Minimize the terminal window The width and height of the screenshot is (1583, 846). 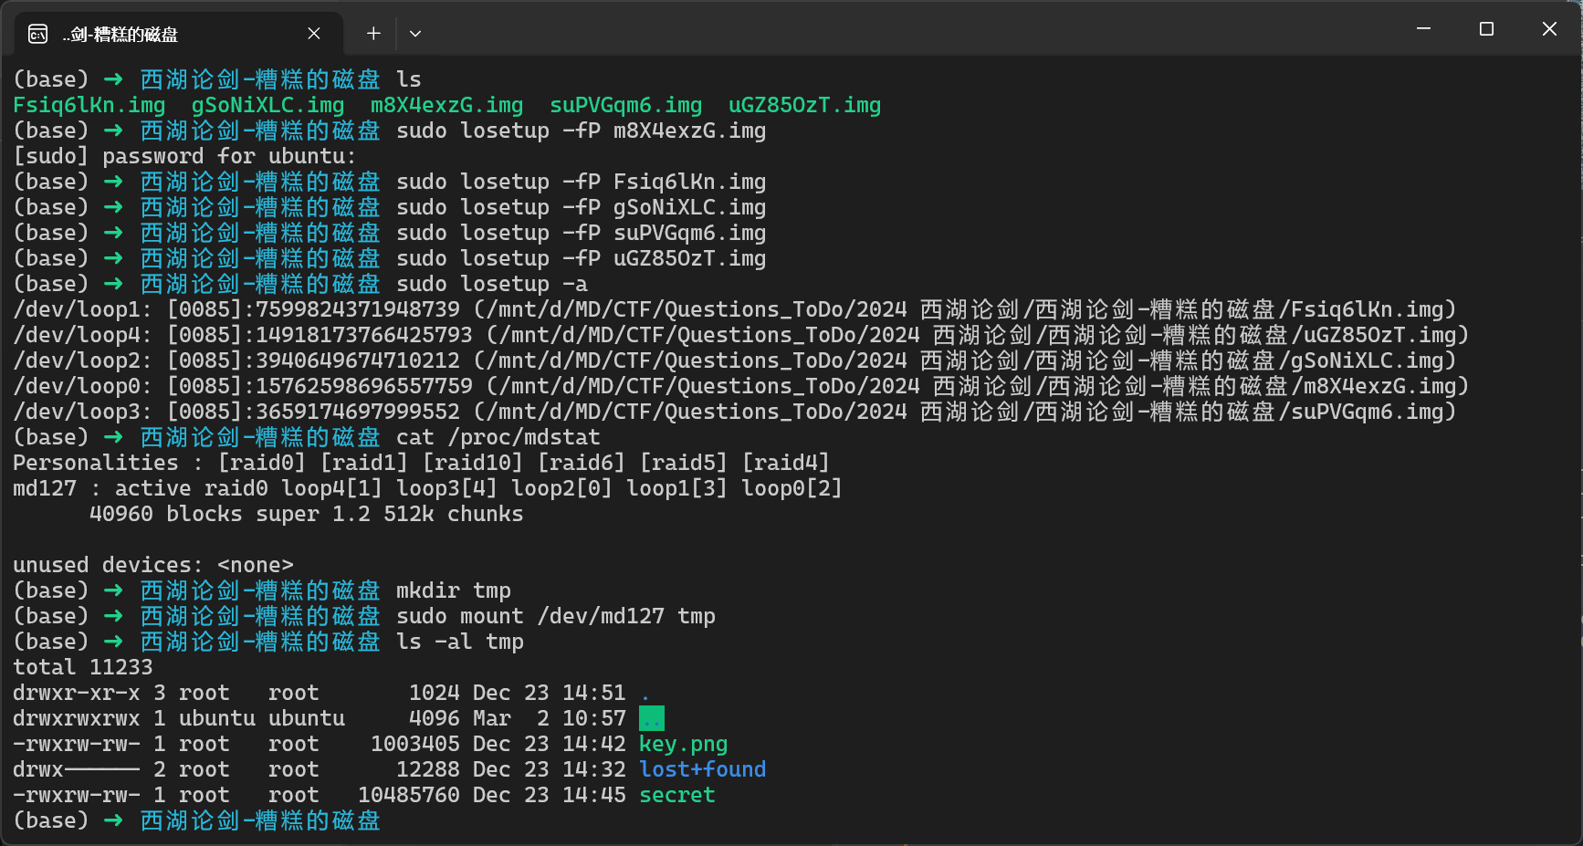click(x=1423, y=29)
